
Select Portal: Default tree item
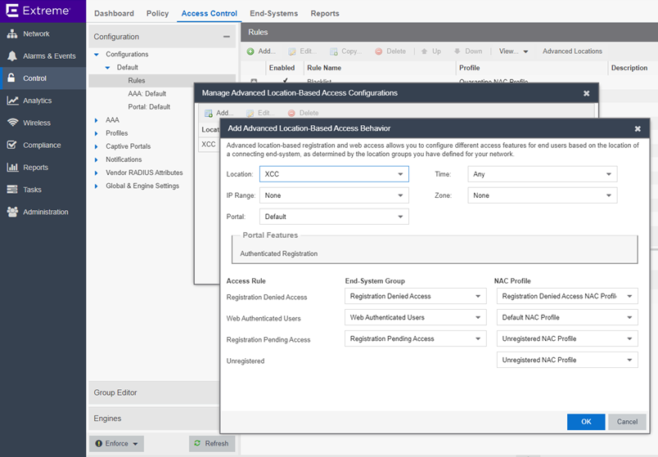pyautogui.click(x=149, y=107)
